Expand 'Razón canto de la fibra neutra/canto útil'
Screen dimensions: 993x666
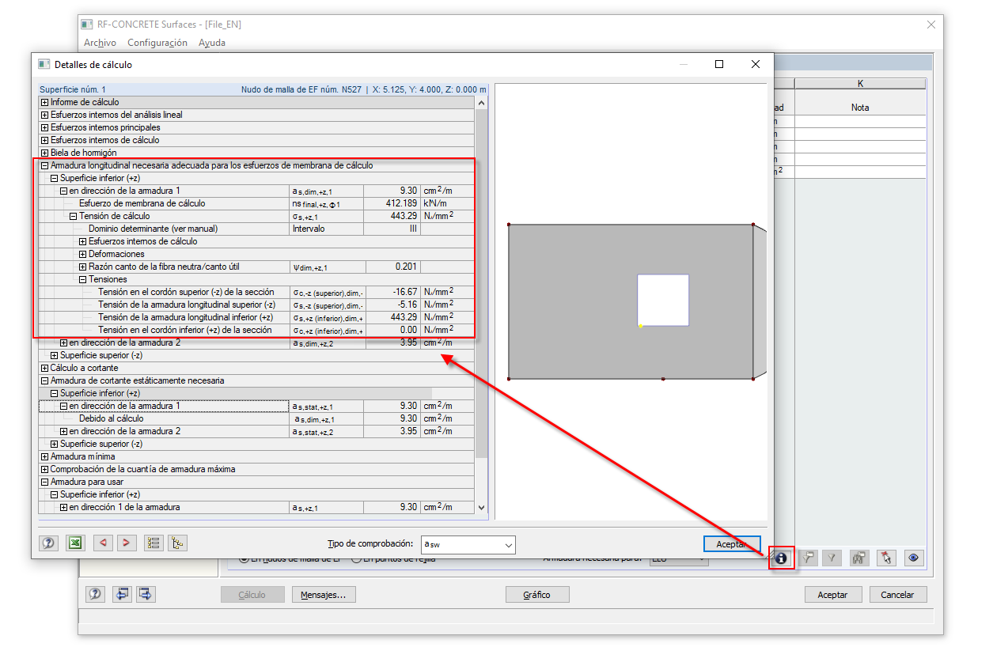click(x=82, y=267)
